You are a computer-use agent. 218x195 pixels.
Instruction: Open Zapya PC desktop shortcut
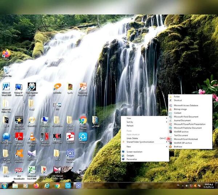70,138
